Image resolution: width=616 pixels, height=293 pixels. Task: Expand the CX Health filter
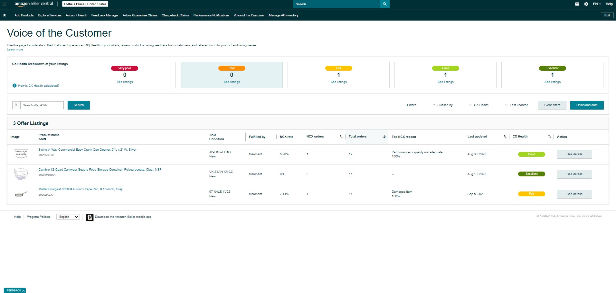479,105
